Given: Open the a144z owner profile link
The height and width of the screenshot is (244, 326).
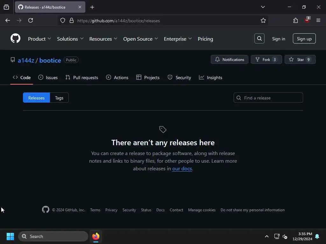Looking at the screenshot, I should (x=26, y=60).
